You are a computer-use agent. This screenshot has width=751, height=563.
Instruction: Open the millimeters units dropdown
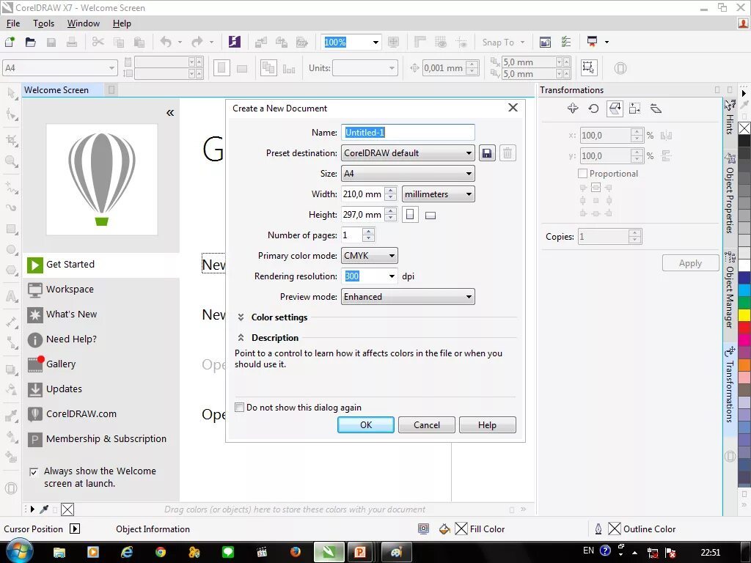point(439,194)
